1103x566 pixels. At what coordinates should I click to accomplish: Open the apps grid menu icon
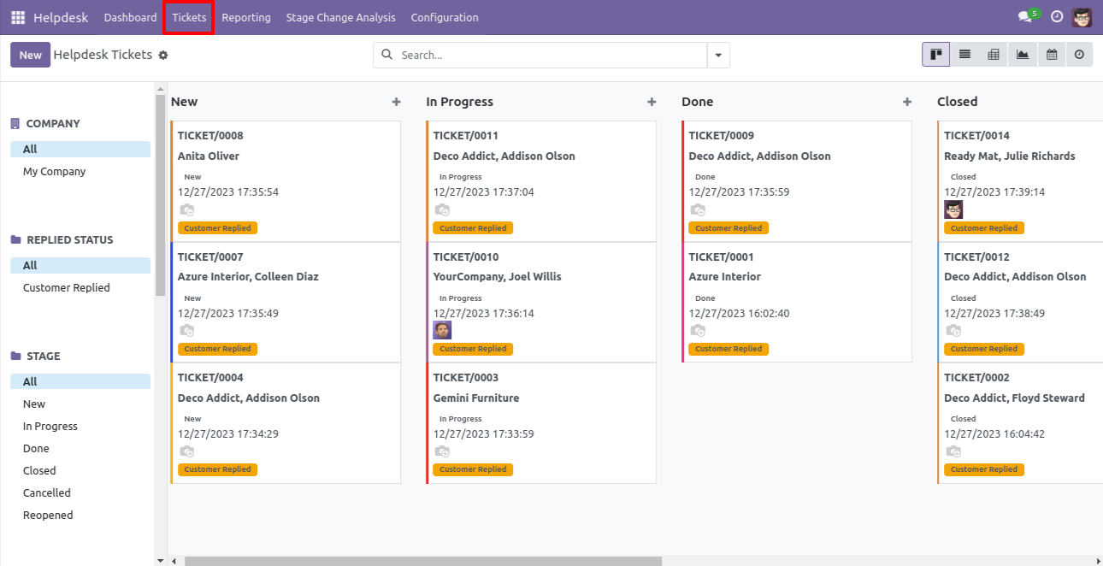click(18, 17)
